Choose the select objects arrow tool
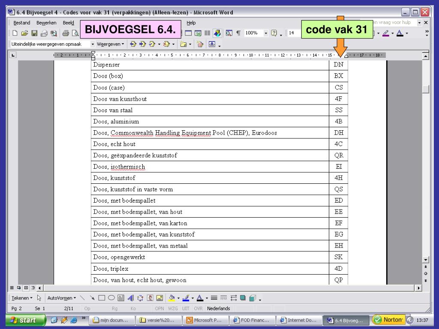The image size is (439, 329). pos(39,298)
